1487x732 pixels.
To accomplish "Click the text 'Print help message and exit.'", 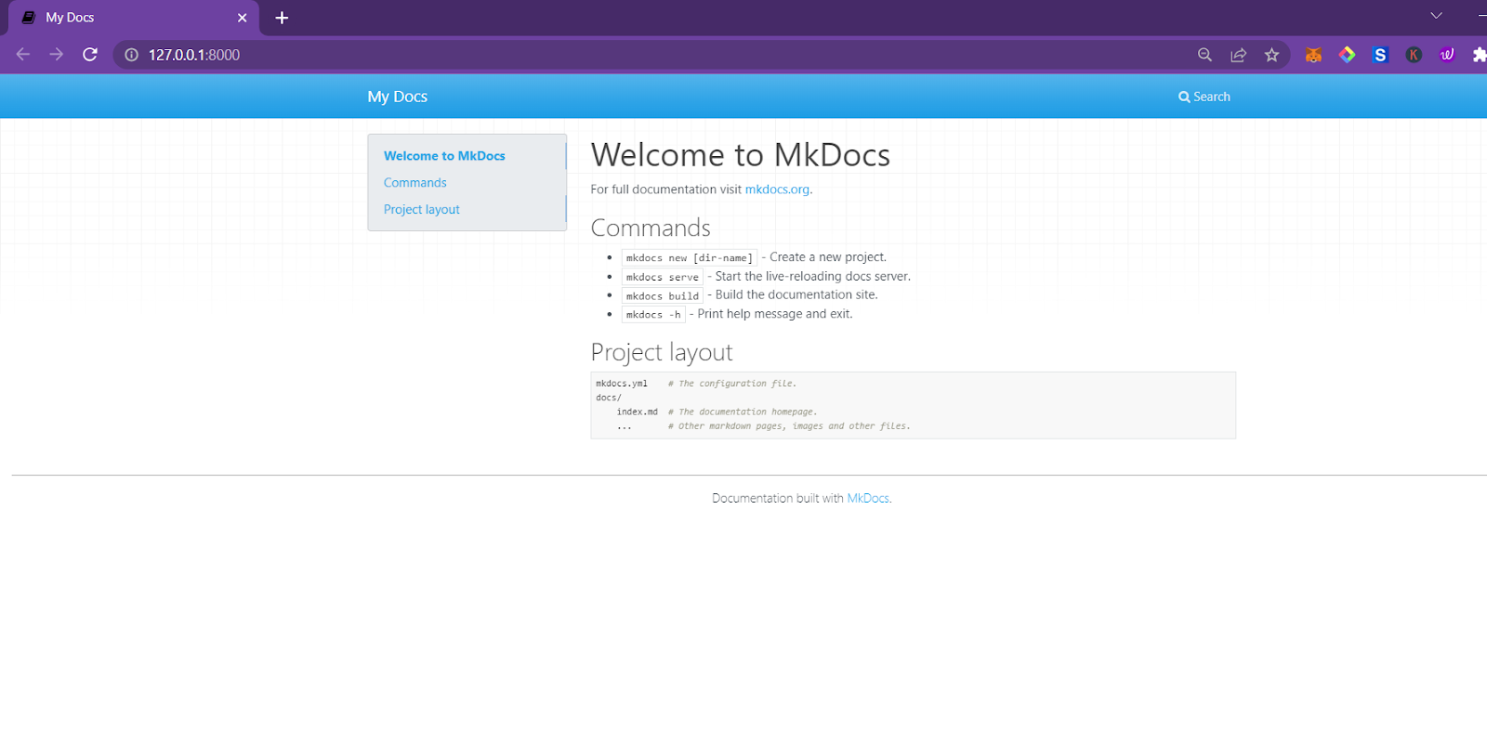I will click(774, 314).
